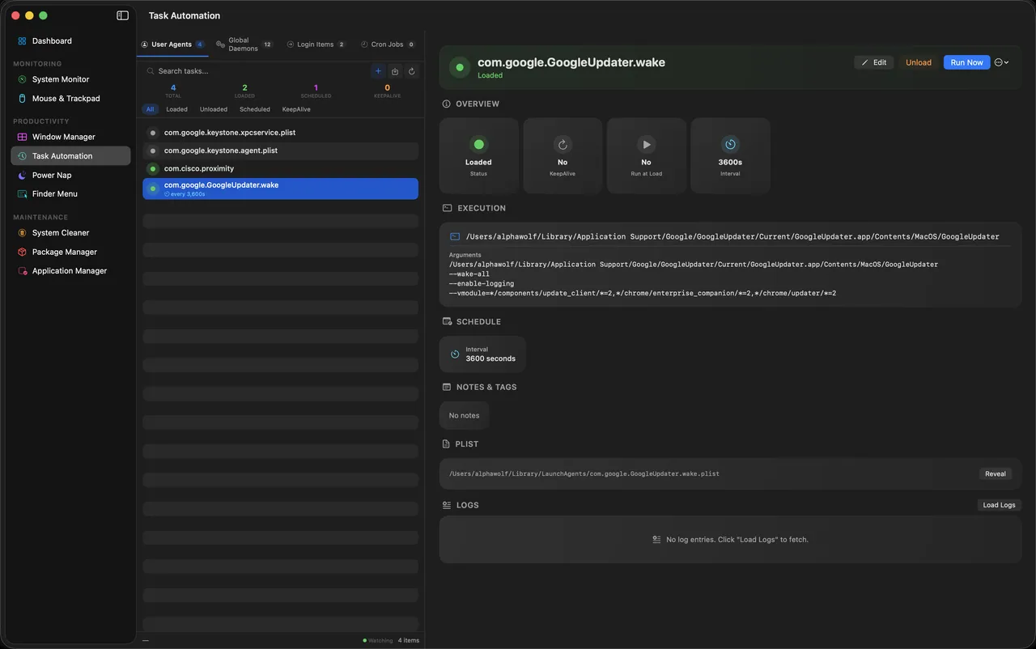Open Dashboard from the sidebar

70,40
